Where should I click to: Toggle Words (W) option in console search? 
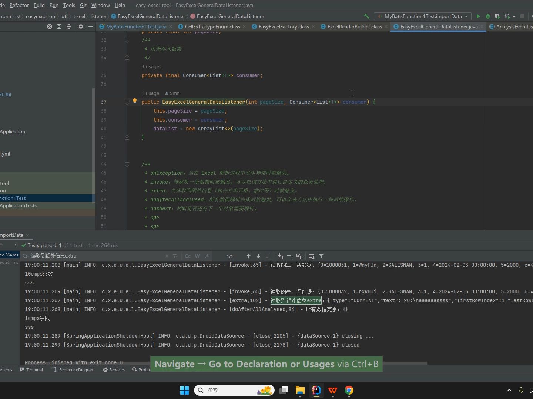(197, 256)
